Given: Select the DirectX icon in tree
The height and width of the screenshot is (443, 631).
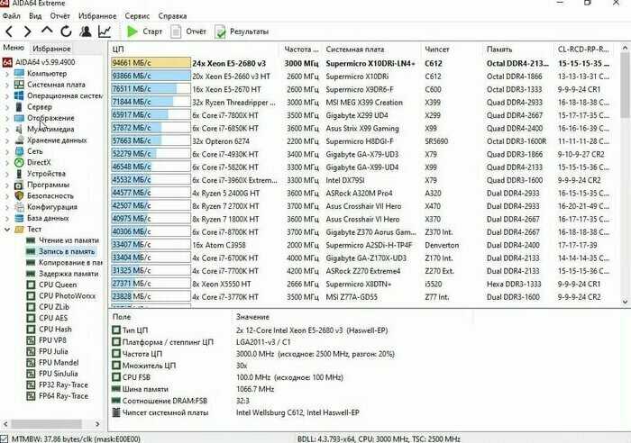Looking at the screenshot, I should pyautogui.click(x=19, y=162).
